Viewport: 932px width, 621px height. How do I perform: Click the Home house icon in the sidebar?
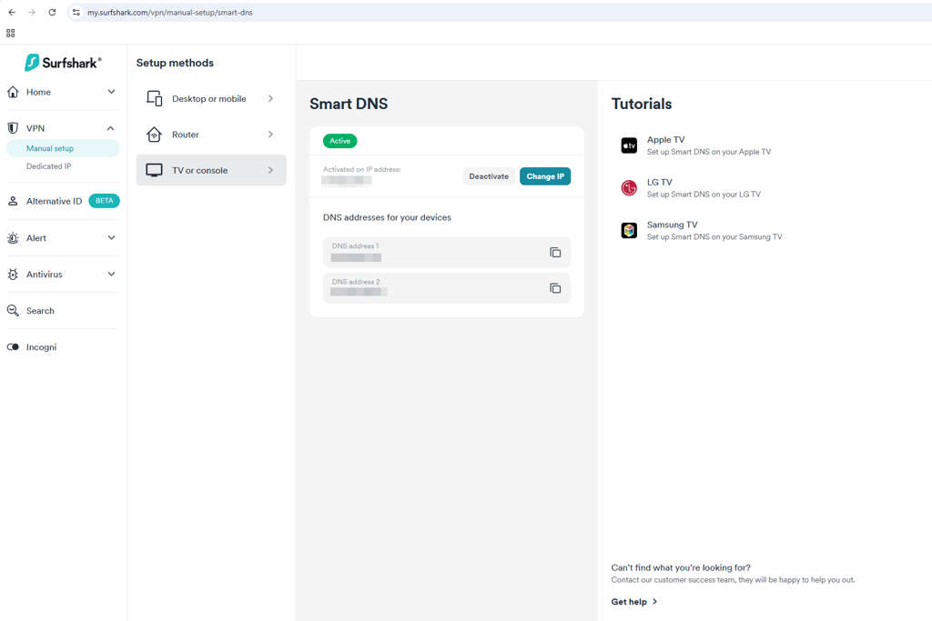pos(13,92)
